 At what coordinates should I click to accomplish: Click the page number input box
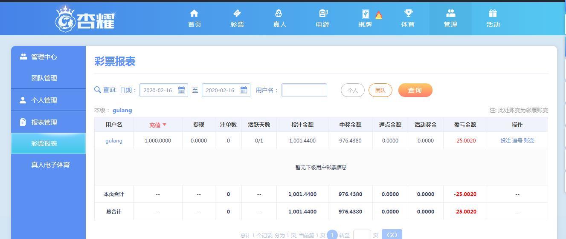pyautogui.click(x=362, y=235)
